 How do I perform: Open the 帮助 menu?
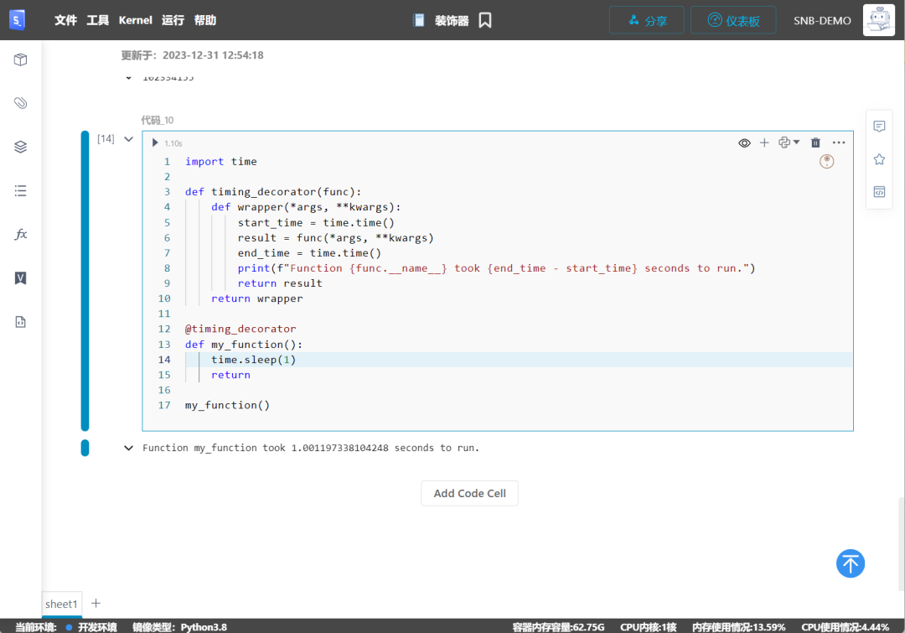(205, 20)
